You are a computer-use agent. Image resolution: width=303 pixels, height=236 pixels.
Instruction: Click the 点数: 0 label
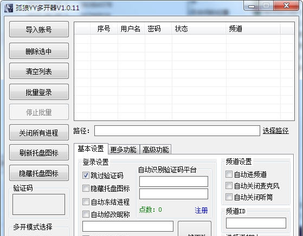pos(151,210)
